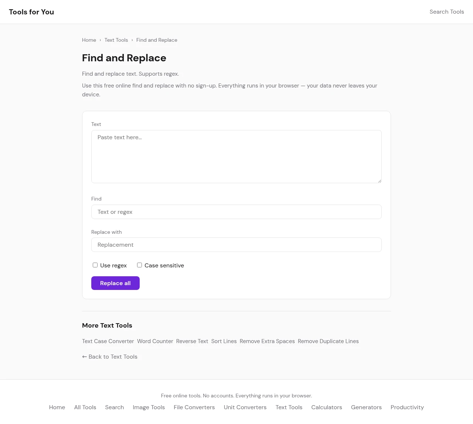The height and width of the screenshot is (424, 473).
Task: Grab the textarea resize handle
Action: coord(379,181)
